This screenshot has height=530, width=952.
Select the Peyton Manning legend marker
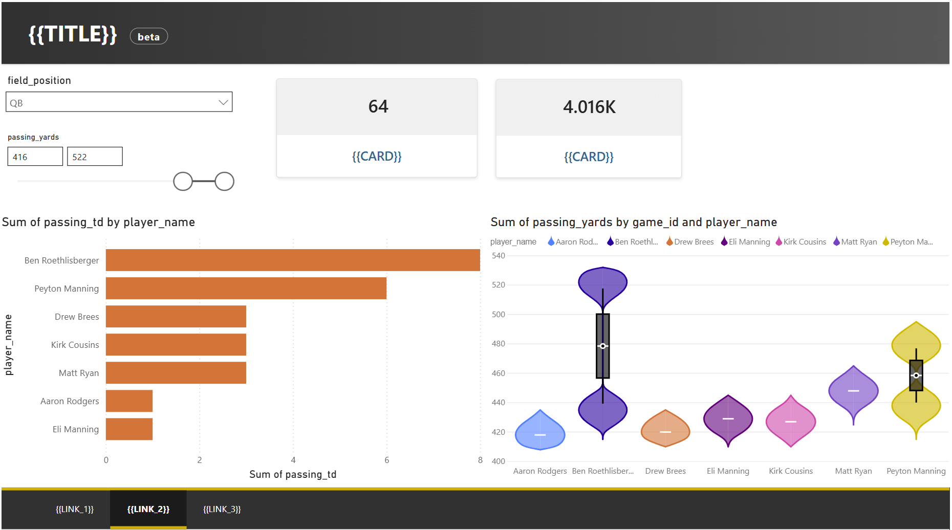click(x=885, y=241)
